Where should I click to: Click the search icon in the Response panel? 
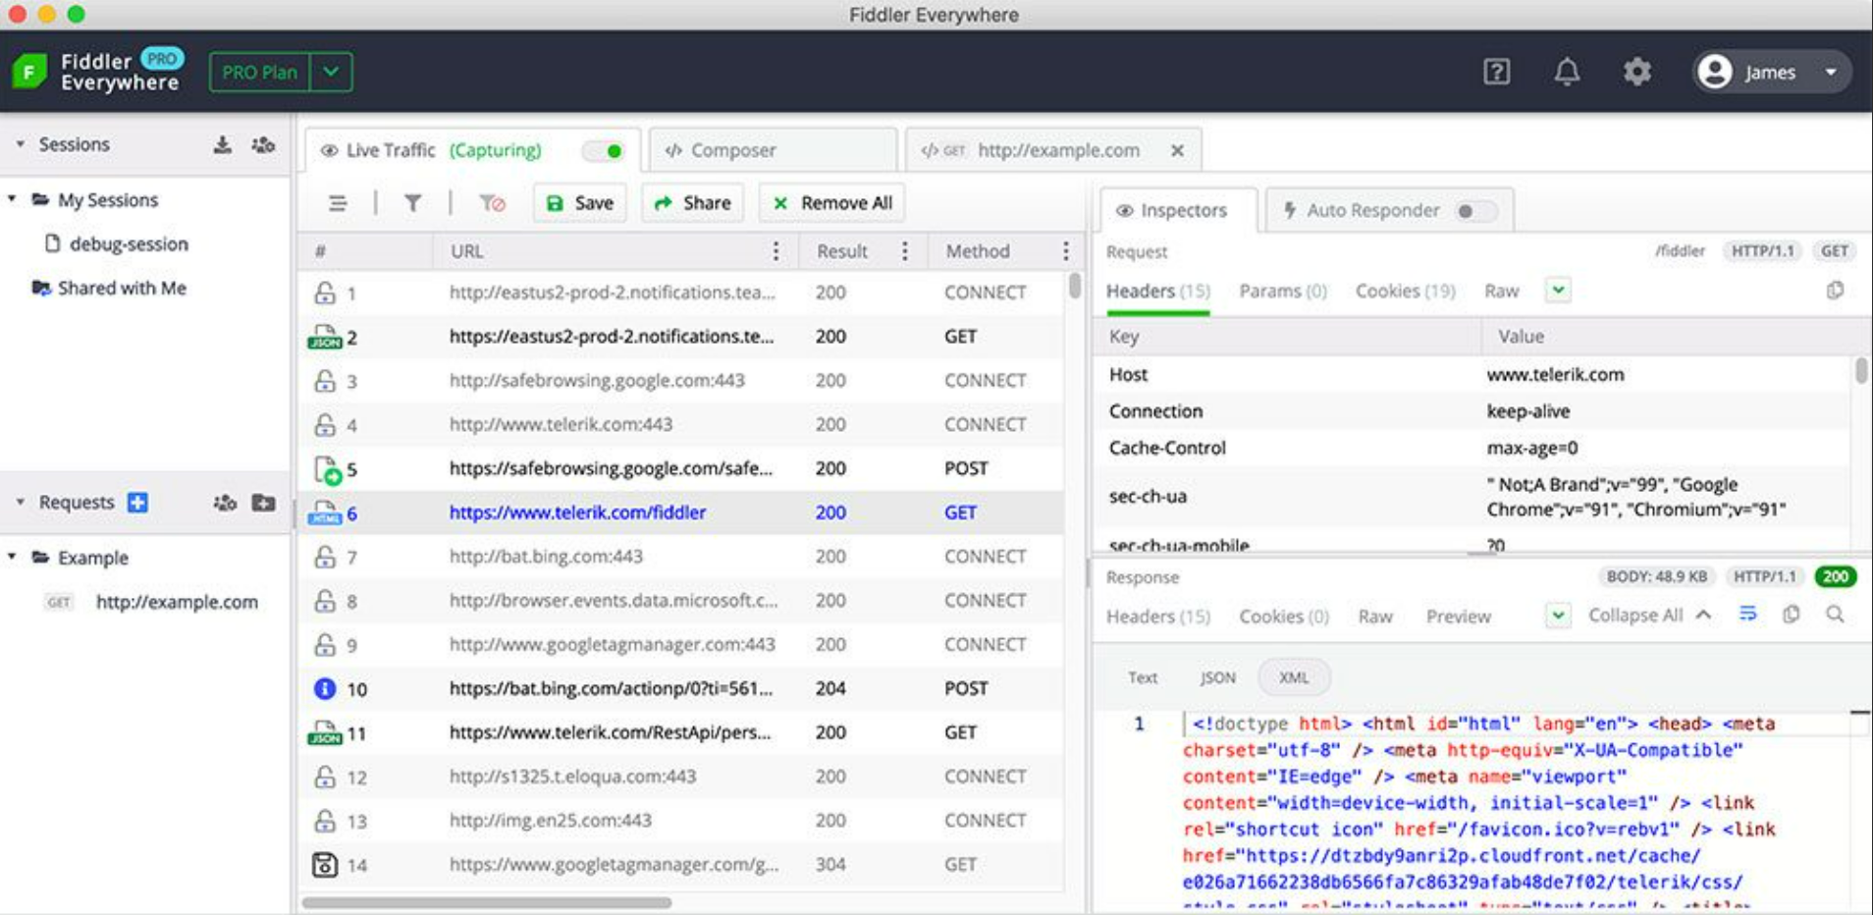[1835, 615]
